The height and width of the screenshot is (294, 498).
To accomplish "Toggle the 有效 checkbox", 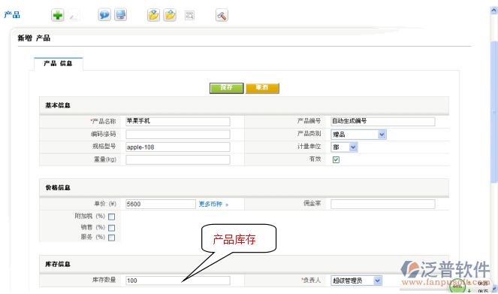I will 336,159.
